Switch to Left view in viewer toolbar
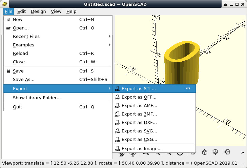Screen dimensions: 247x168 click(227, 152)
